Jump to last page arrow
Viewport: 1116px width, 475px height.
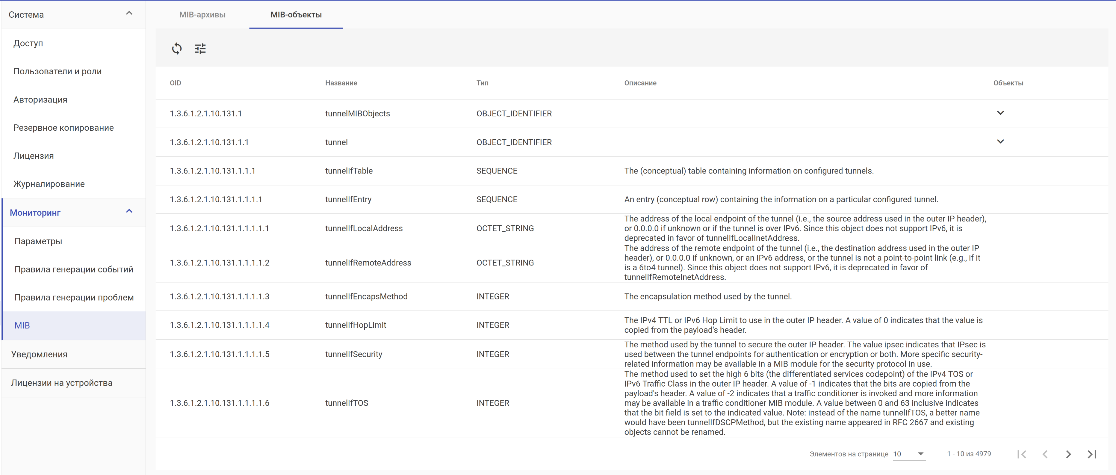[1092, 454]
